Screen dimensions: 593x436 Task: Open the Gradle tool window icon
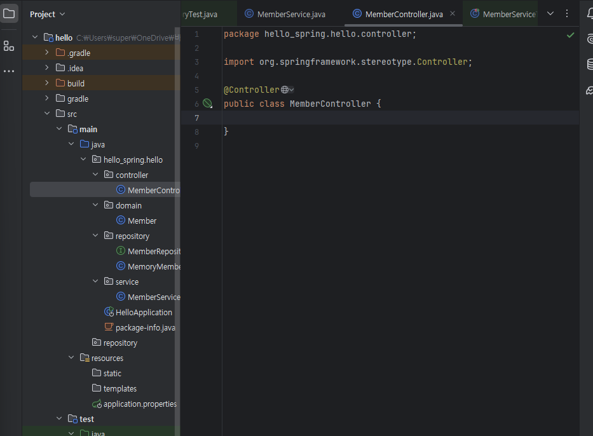click(x=590, y=90)
